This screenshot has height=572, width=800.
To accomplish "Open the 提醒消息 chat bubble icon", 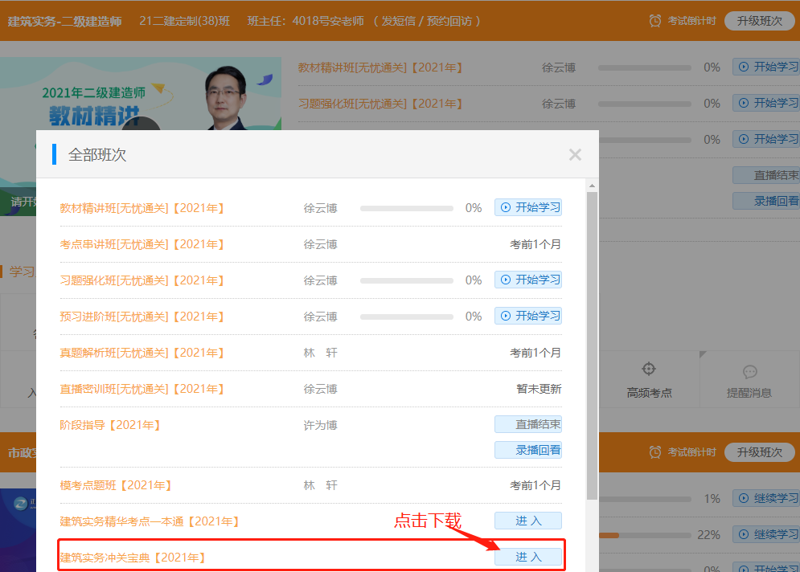I will tap(749, 372).
